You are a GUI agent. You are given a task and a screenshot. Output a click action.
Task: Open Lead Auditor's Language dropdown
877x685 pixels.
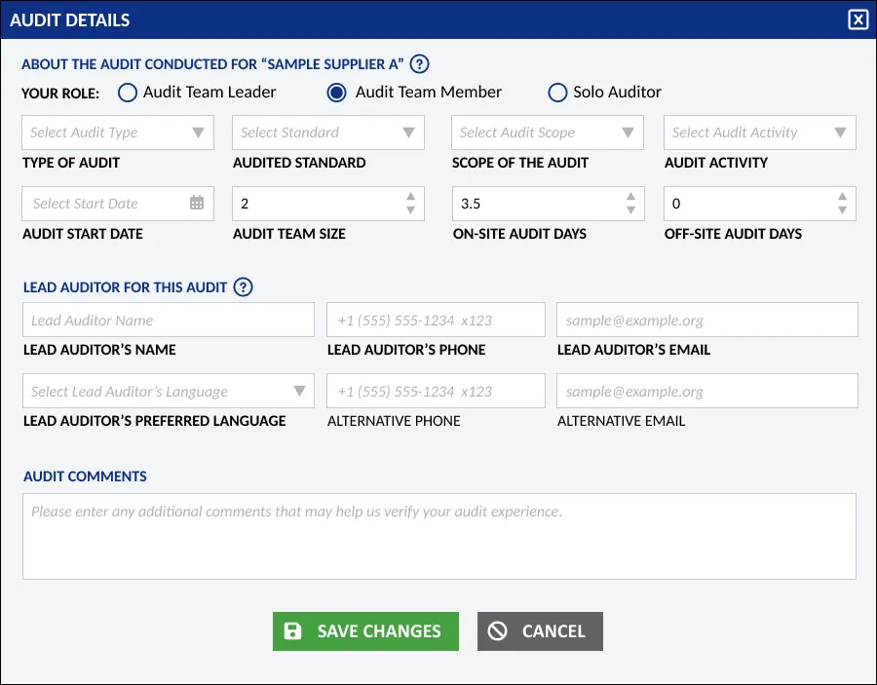(x=169, y=391)
